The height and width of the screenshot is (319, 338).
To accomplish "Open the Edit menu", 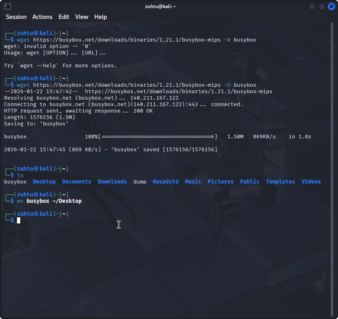I will [x=63, y=17].
